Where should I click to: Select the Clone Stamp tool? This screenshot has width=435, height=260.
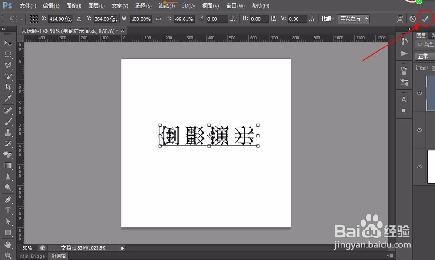[8, 133]
